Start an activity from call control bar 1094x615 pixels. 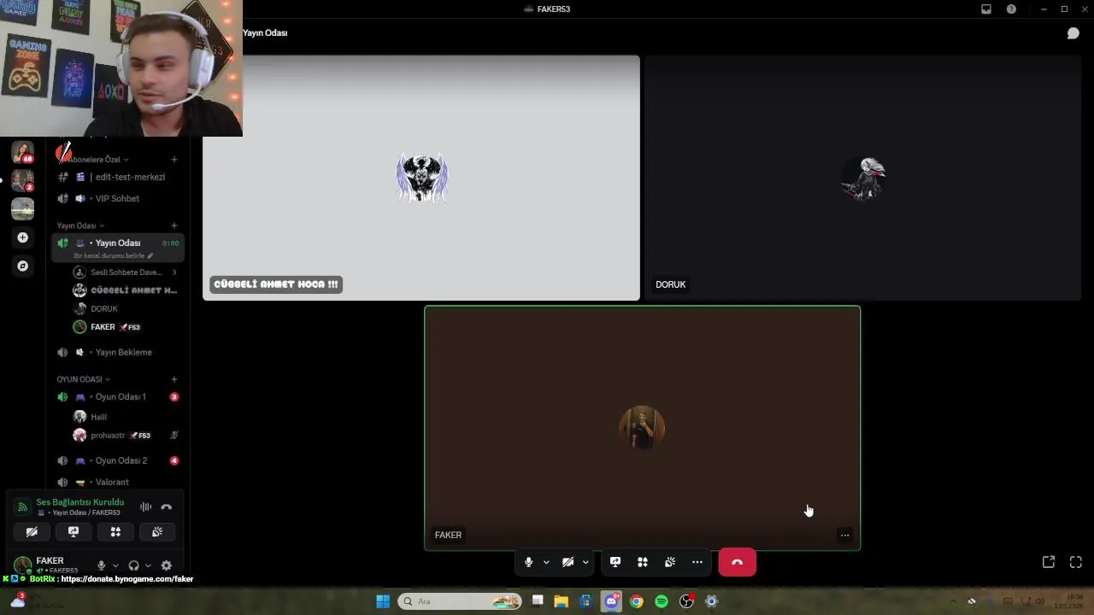tap(643, 562)
